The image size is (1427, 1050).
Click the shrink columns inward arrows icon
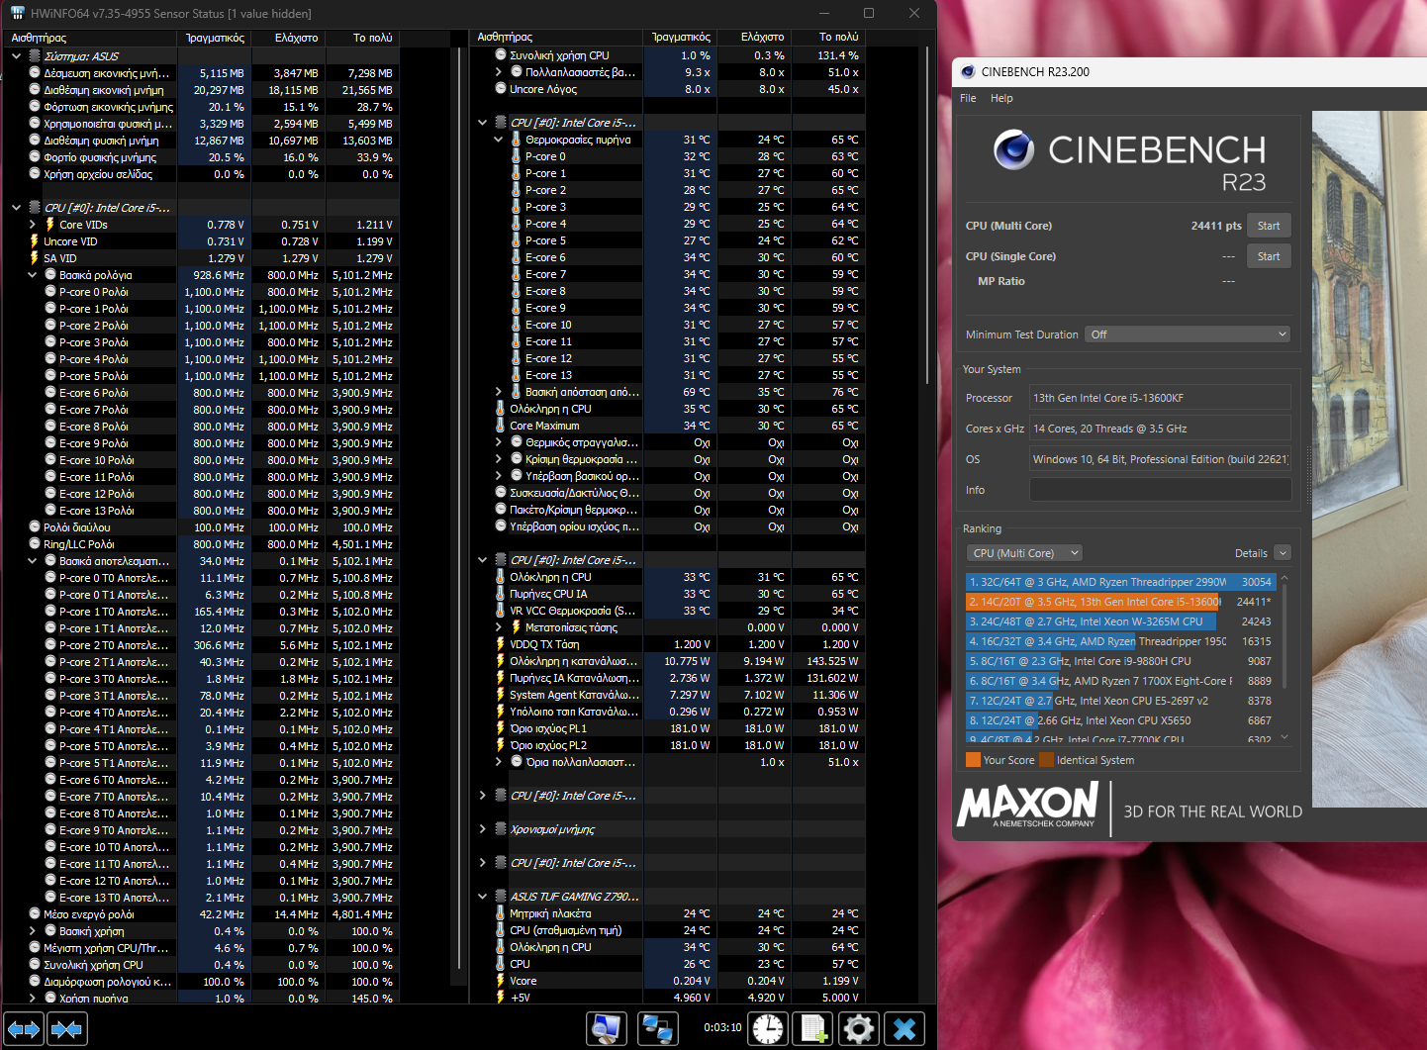pyautogui.click(x=66, y=1029)
